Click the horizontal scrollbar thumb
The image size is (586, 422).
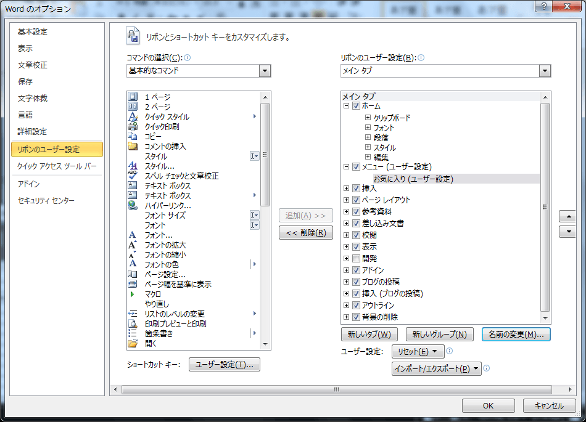pos(336,389)
